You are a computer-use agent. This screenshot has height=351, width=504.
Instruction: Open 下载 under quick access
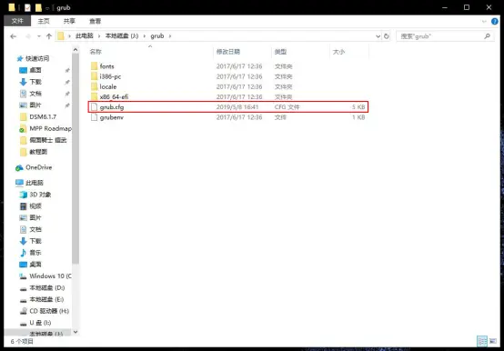click(x=35, y=82)
